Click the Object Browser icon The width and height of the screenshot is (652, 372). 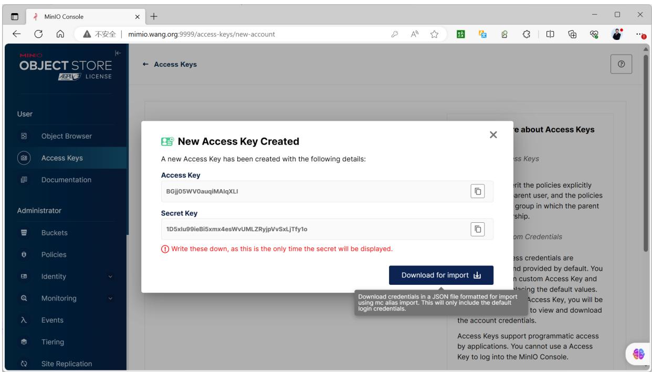[x=24, y=136]
